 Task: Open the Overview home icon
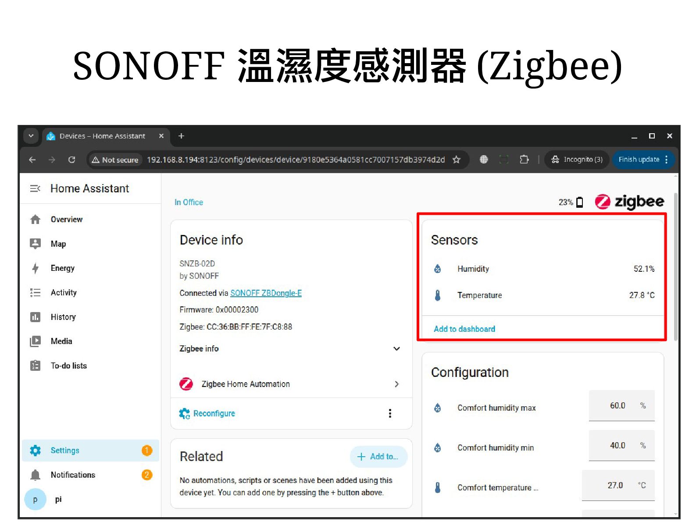pos(36,219)
